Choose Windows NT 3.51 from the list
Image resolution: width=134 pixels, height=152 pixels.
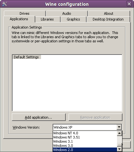click(x=85, y=137)
